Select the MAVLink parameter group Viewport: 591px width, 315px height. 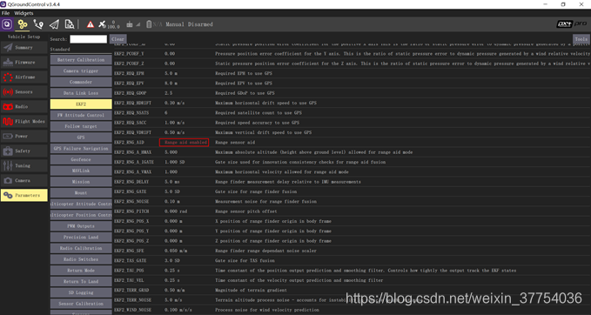81,171
